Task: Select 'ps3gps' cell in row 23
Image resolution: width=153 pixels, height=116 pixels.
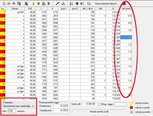Action: pyautogui.click(x=15, y=91)
